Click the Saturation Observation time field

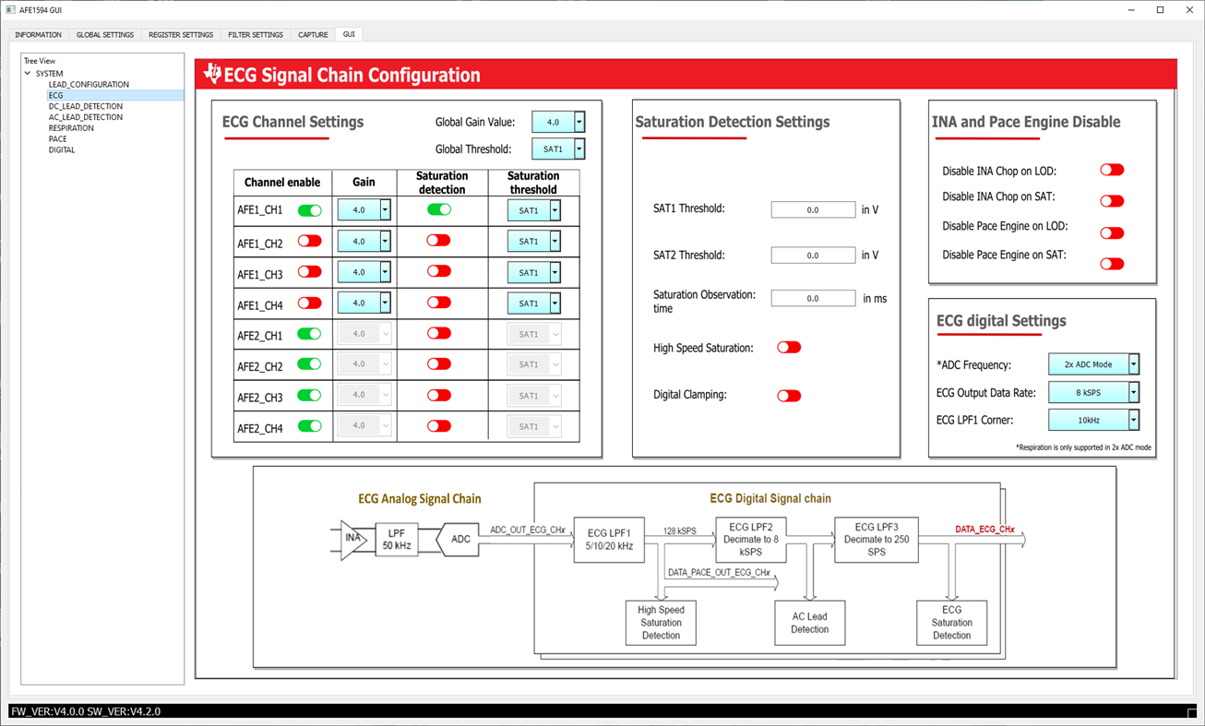(813, 298)
